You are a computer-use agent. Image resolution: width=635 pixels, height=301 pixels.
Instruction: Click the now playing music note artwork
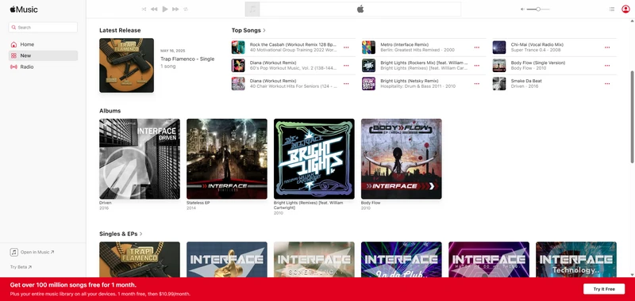click(x=252, y=10)
